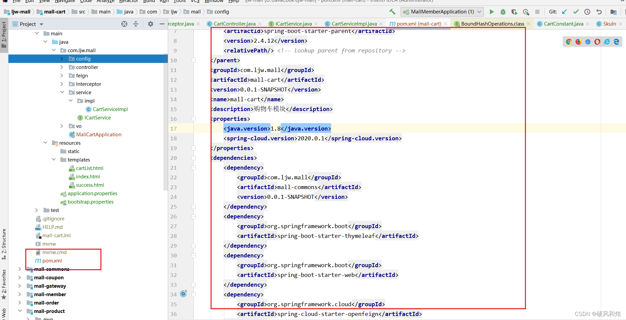The width and height of the screenshot is (626, 320).
Task: Expand the config folder
Action: (x=62, y=59)
